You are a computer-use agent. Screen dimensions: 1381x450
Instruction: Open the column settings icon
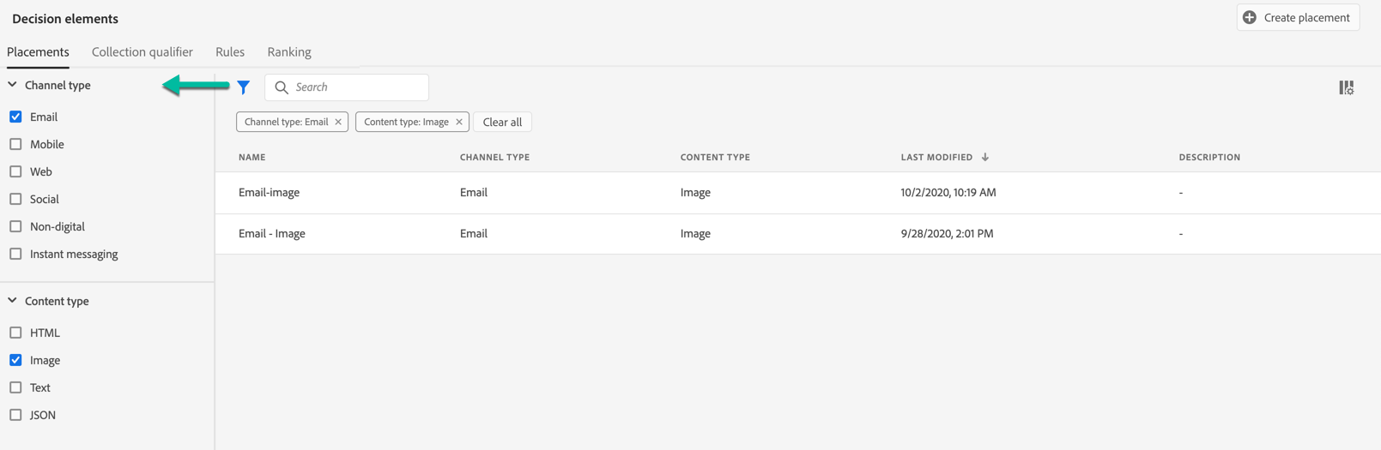[1346, 87]
